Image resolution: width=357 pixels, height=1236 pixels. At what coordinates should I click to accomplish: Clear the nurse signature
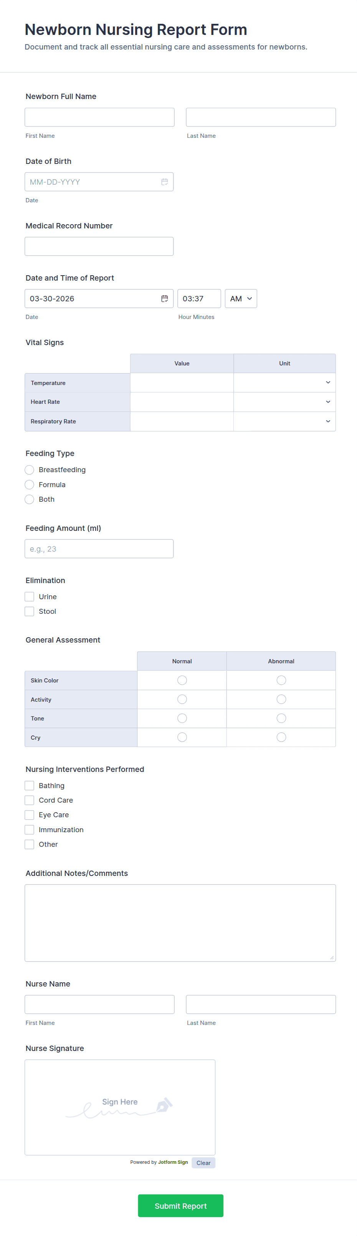(x=203, y=1163)
